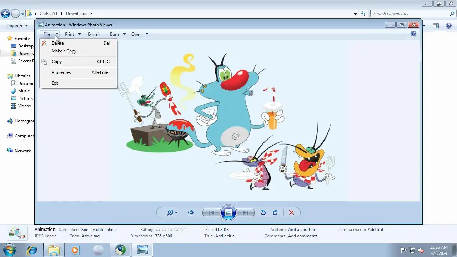Open Music library

coord(24,91)
